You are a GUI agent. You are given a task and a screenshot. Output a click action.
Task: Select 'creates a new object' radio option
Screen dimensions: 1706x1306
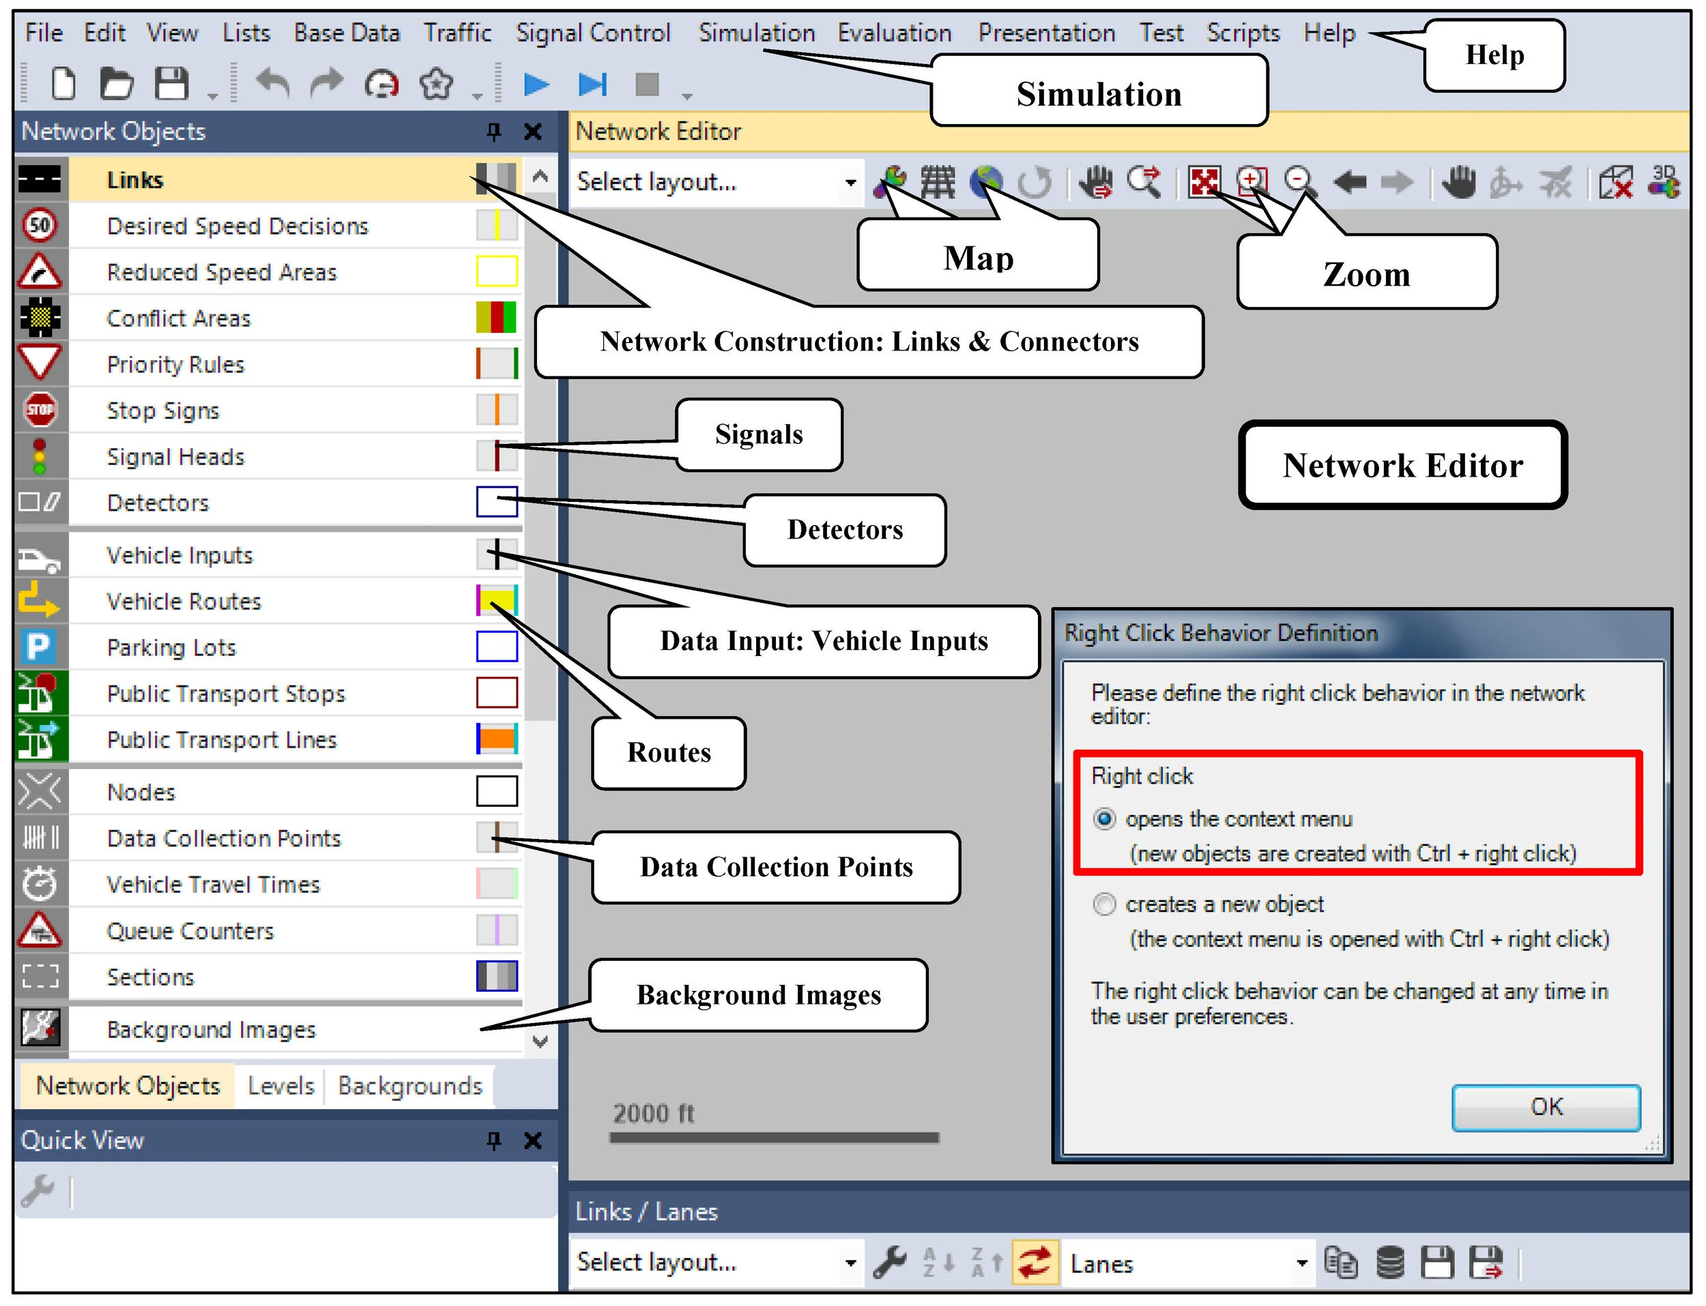pyautogui.click(x=1104, y=905)
